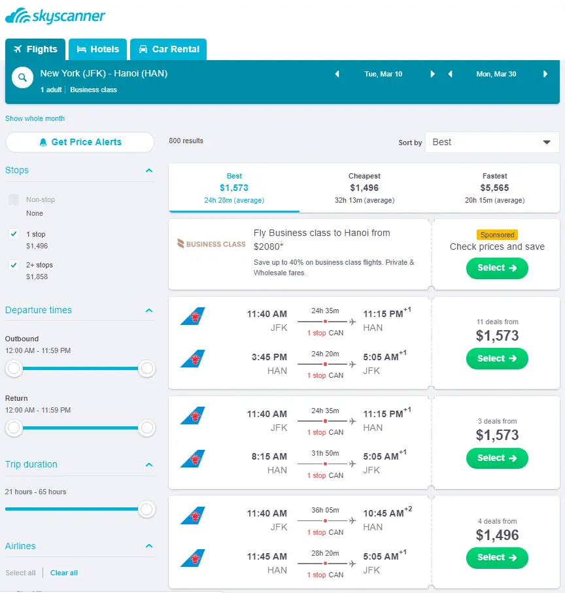This screenshot has width=565, height=593.
Task: Switch to the Hotels tab
Action: click(98, 49)
